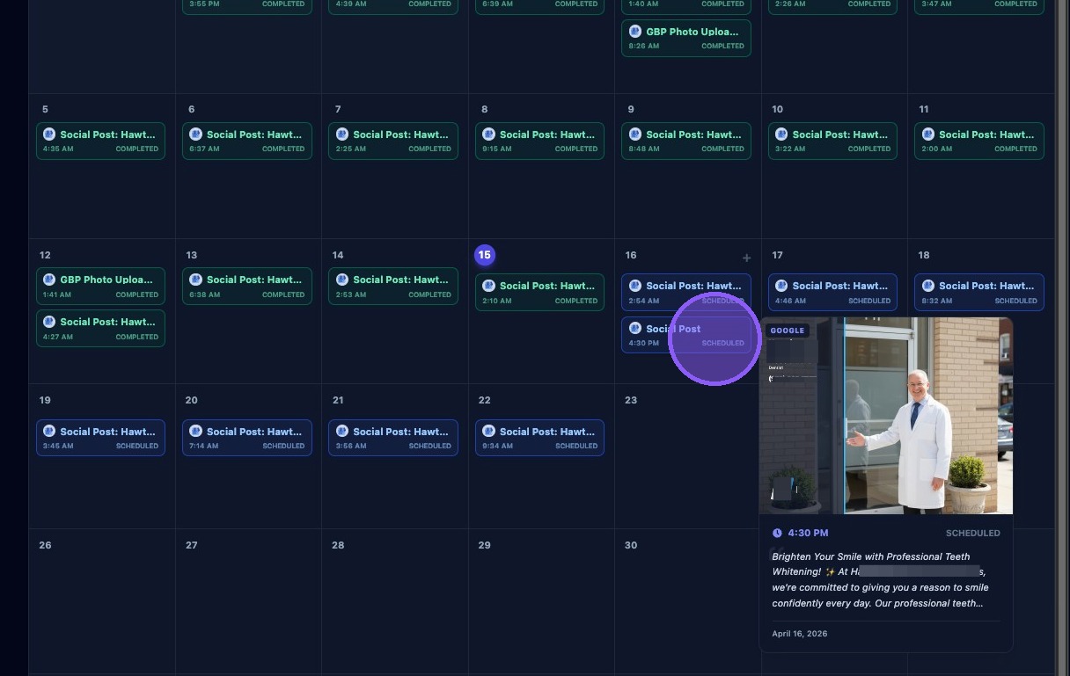The height and width of the screenshot is (676, 1070).
Task: Click the avatar icon on the 9:15 AM post
Action: 488,134
